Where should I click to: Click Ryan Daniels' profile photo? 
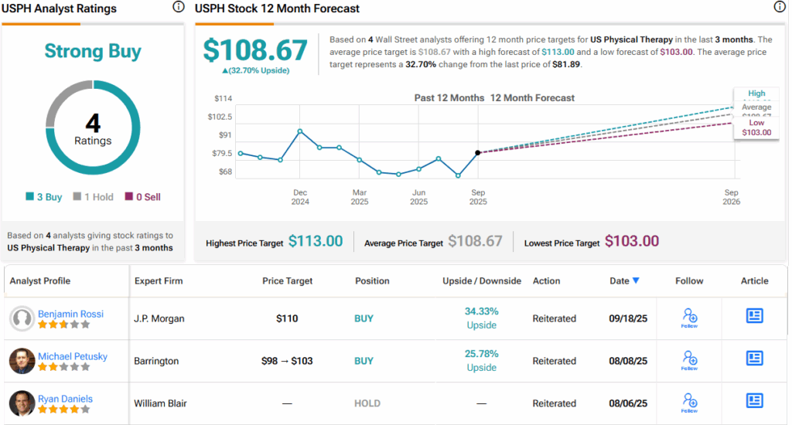pos(22,403)
